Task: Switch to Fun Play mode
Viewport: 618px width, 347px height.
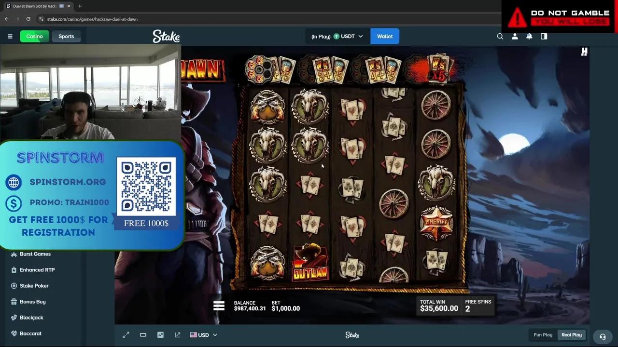Action: click(543, 335)
